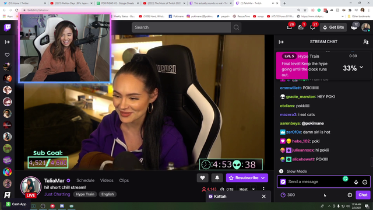The image size is (373, 210).
Task: Click the Send a message field
Action: point(324,182)
